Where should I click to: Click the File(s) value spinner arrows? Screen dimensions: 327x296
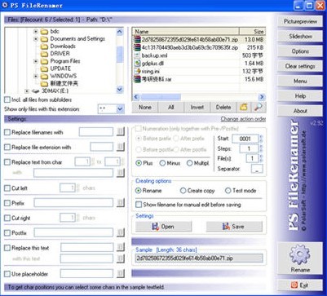(261, 158)
